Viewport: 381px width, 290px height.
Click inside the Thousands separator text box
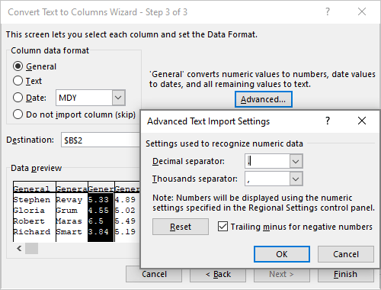(x=267, y=179)
